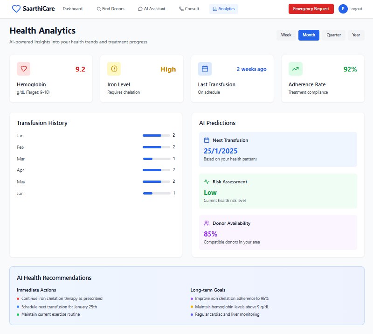The image size is (373, 334).
Task: Click the user avatar P icon
Action: point(343,9)
